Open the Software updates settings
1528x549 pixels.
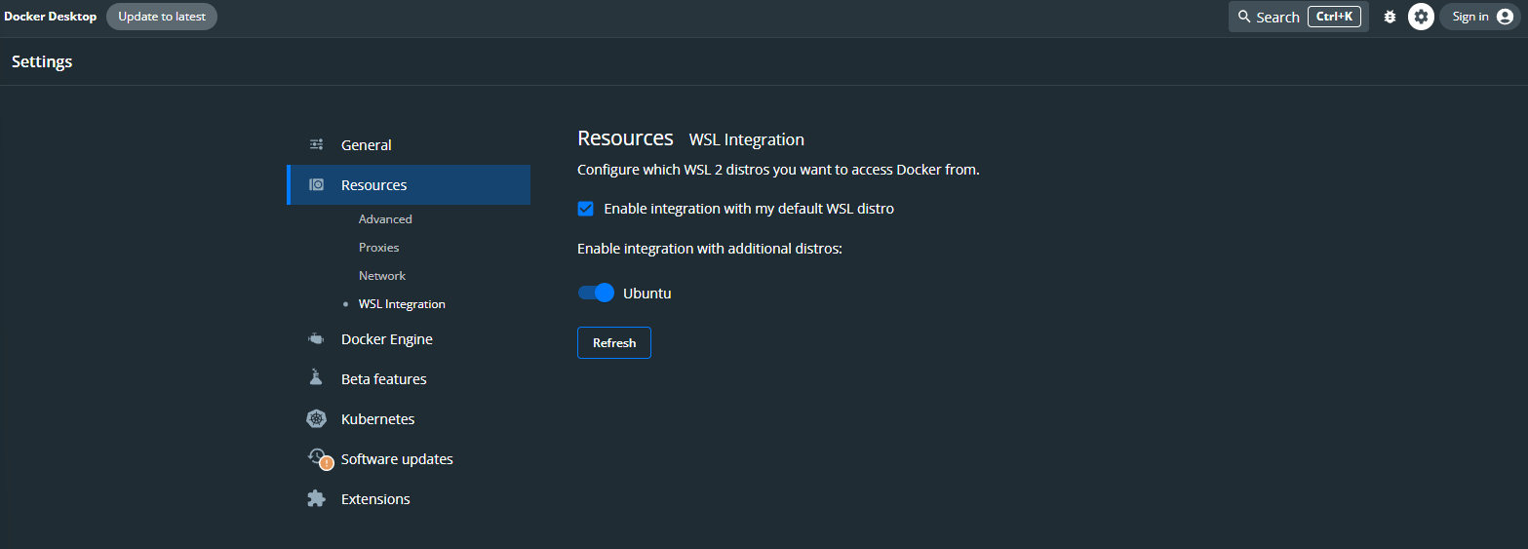point(409,458)
